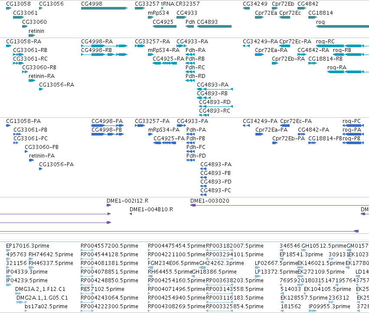Click the CG33060-RB transcript label
This screenshot has height=313, width=369.
coord(39,68)
